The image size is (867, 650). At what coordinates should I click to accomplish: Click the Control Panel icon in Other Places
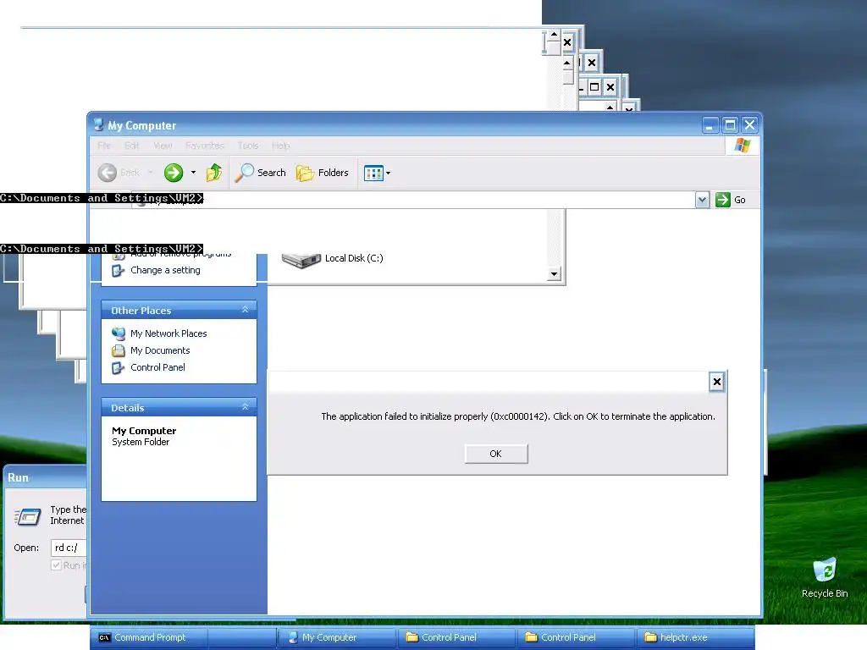119,367
